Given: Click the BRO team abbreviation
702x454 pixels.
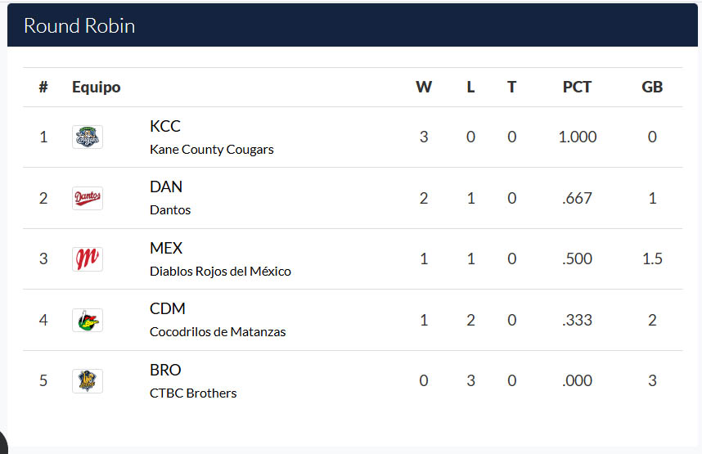Looking at the screenshot, I should click(x=165, y=370).
